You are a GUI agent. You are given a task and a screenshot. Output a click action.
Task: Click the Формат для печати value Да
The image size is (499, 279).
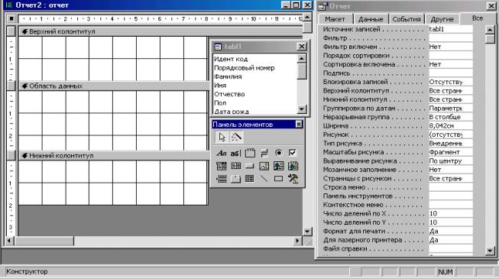click(450, 231)
